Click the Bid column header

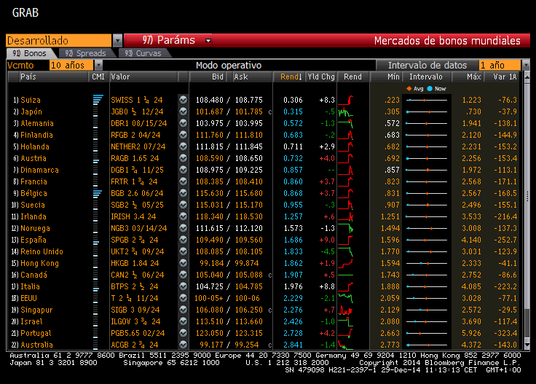[218, 77]
